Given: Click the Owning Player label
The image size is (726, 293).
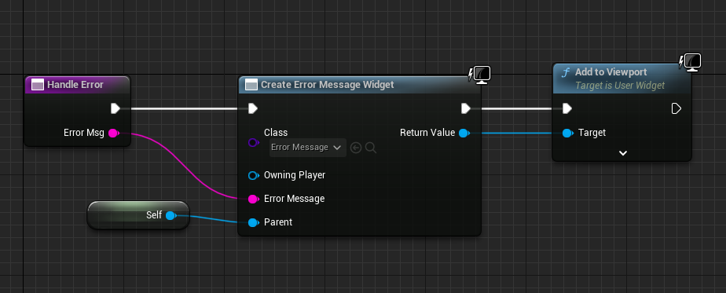Looking at the screenshot, I should [x=295, y=175].
